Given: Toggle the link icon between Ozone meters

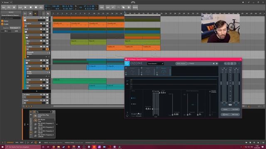Looking at the screenshot, I should [x=230, y=105].
